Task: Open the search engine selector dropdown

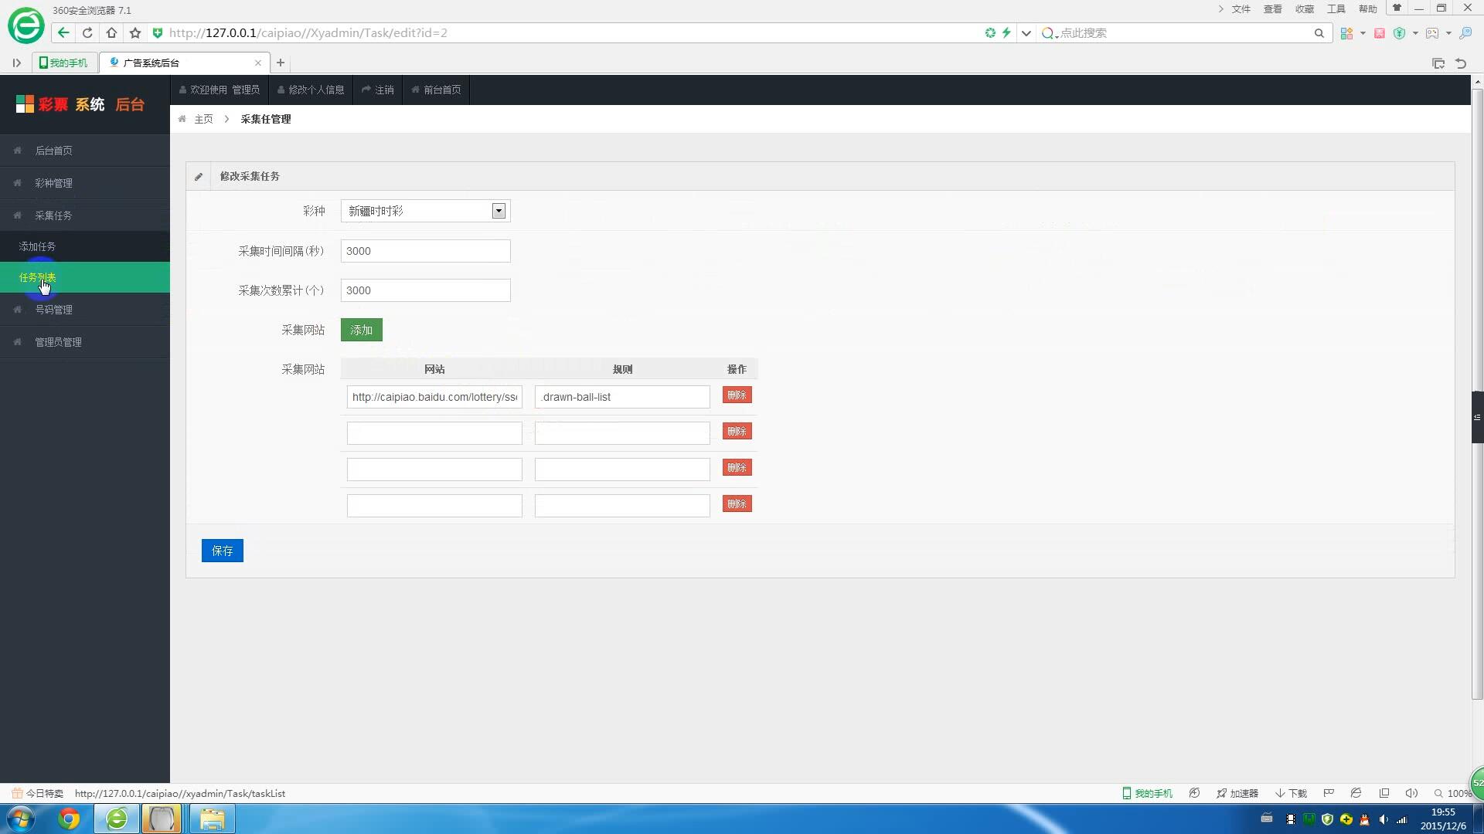Action: point(1050,33)
